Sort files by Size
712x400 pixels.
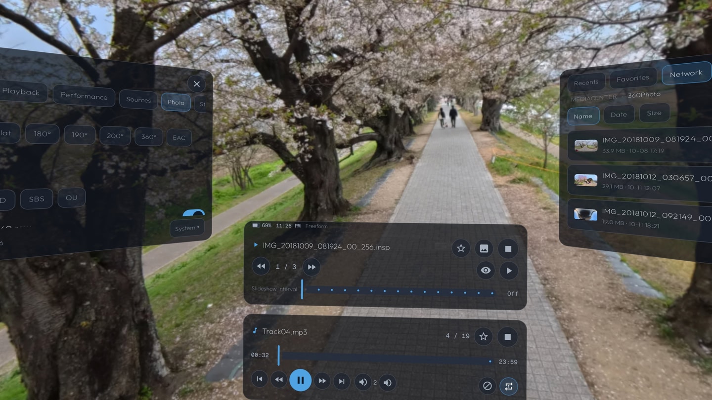tap(654, 113)
